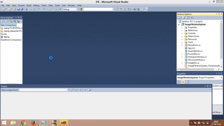Select the Neeraj server node
This screenshot has width=224, height=126.
pos(6,37)
